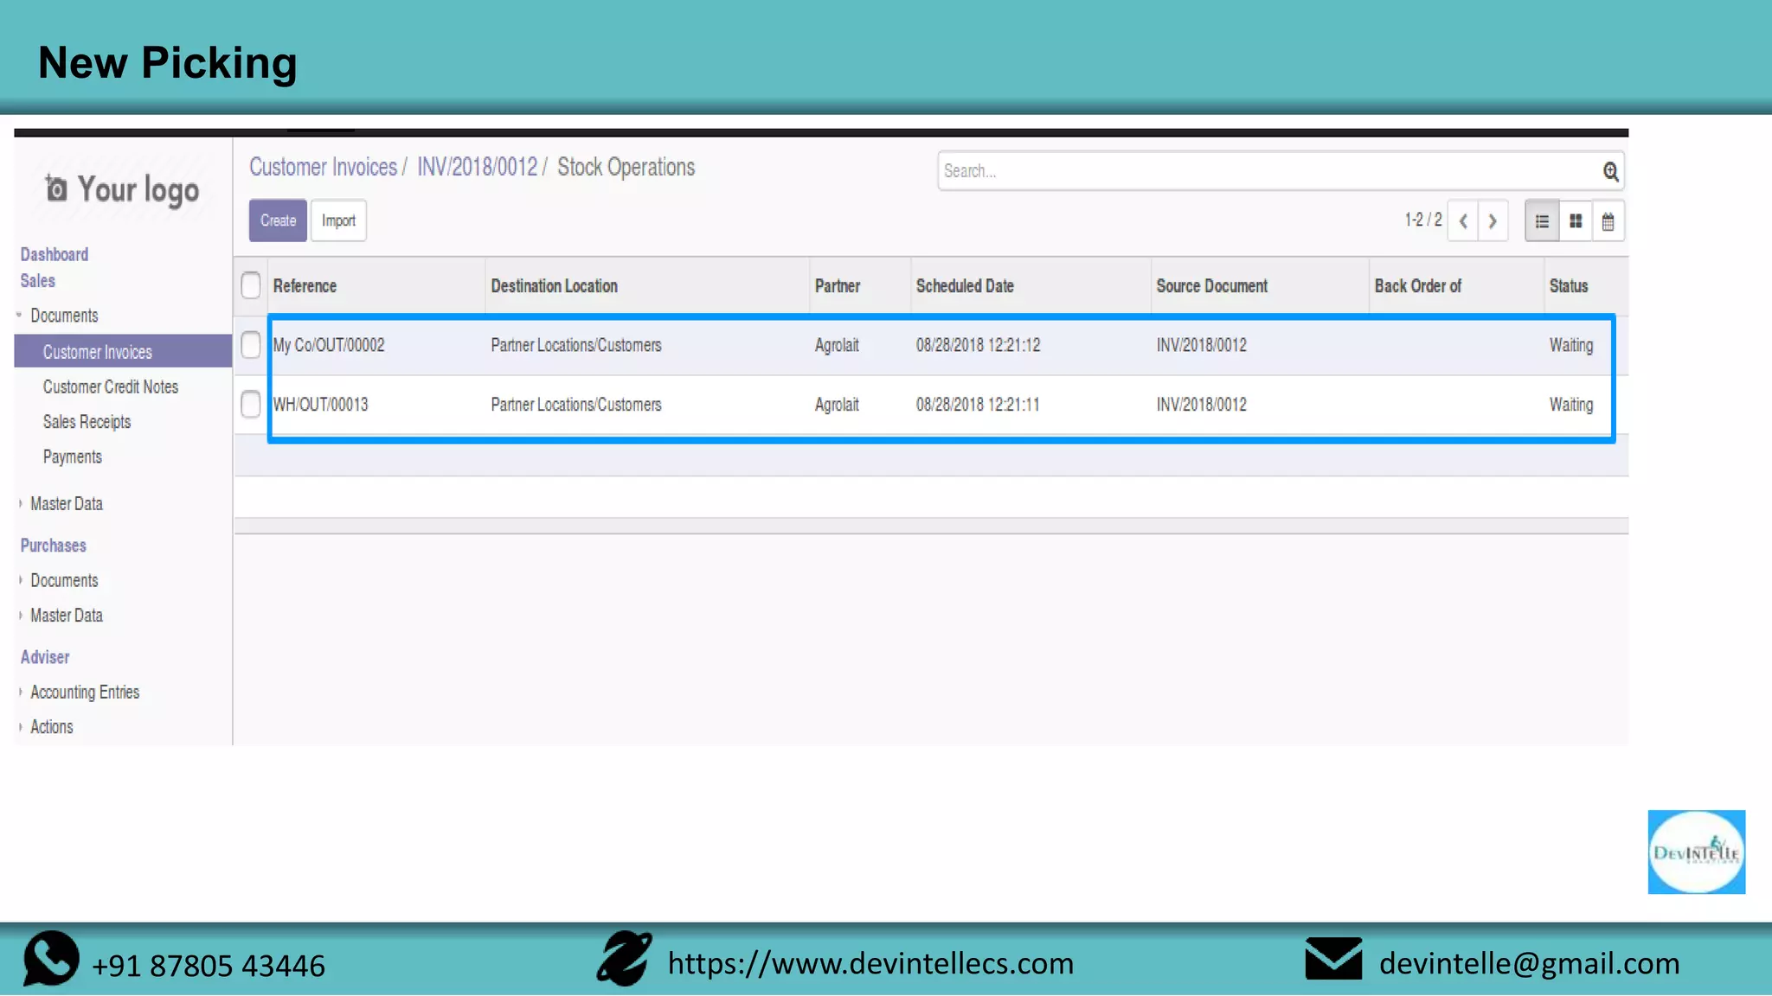Image resolution: width=1772 pixels, height=996 pixels.
Task: Open Sales Receipts menu item
Action: 87,422
